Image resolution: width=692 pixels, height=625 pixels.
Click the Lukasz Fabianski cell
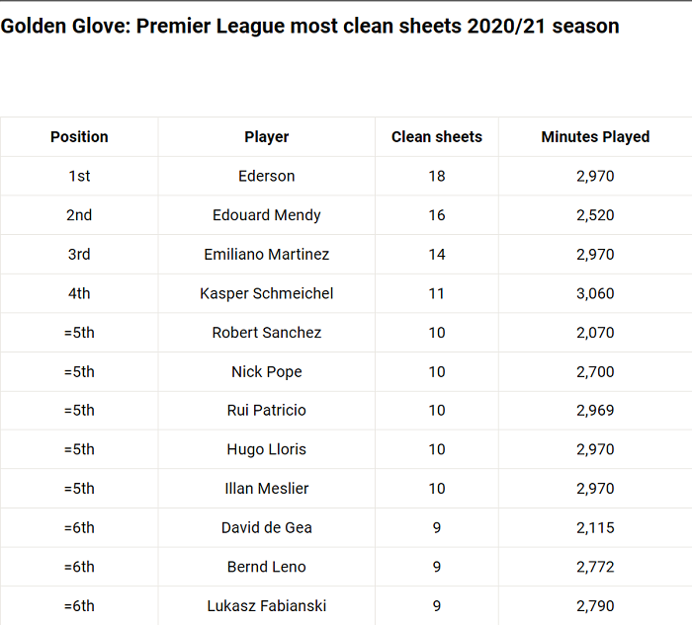[x=267, y=605]
